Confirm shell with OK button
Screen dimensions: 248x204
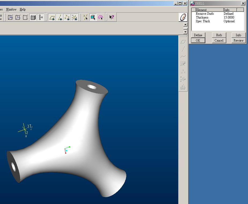point(198,40)
